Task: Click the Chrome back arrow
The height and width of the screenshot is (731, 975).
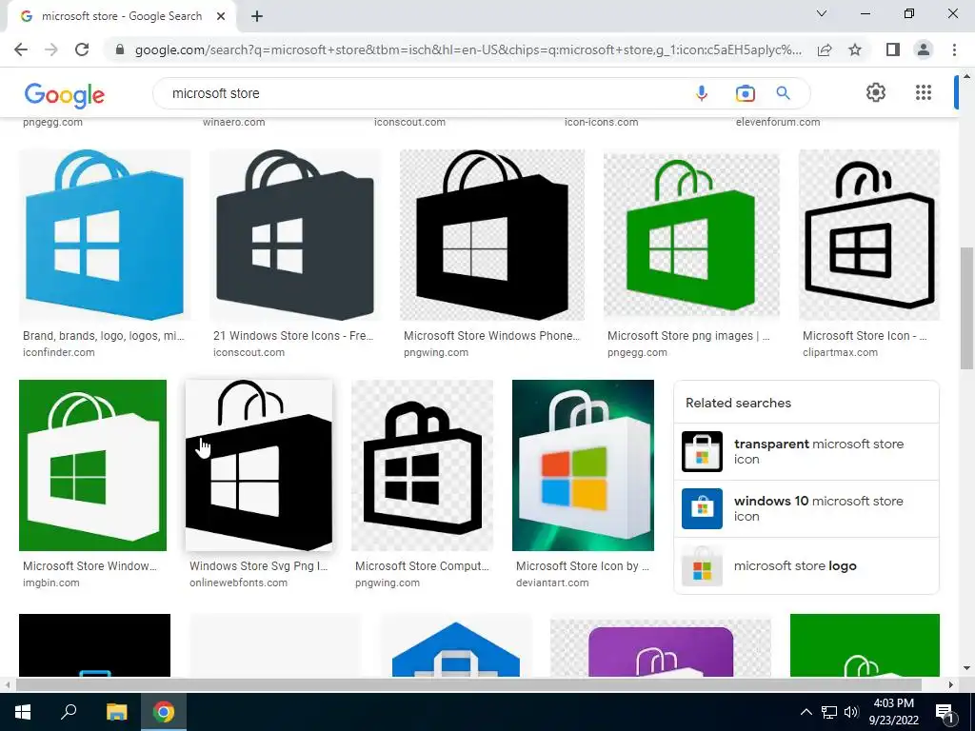Action: click(21, 49)
